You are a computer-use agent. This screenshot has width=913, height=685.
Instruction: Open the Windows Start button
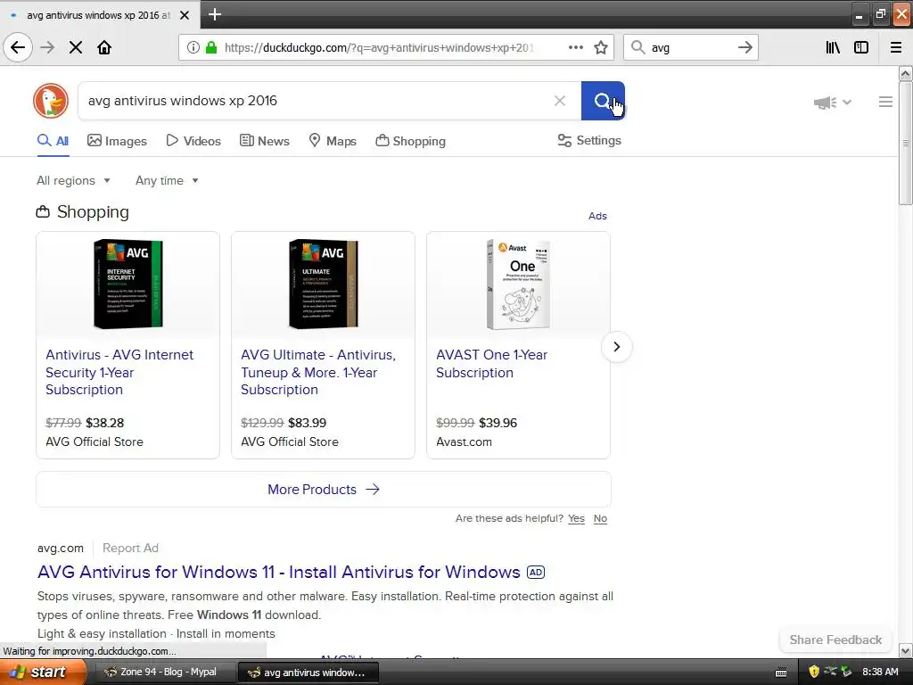pos(43,673)
